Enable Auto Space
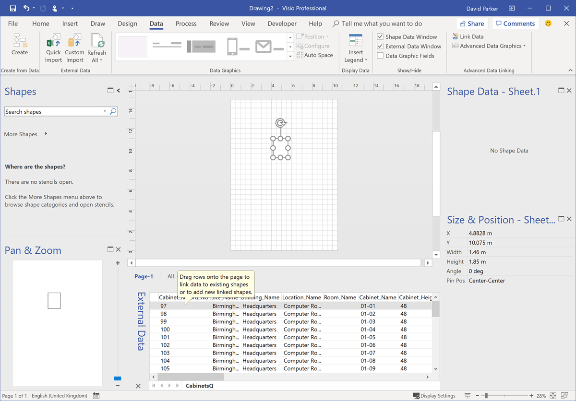The width and height of the screenshot is (576, 401). [315, 55]
